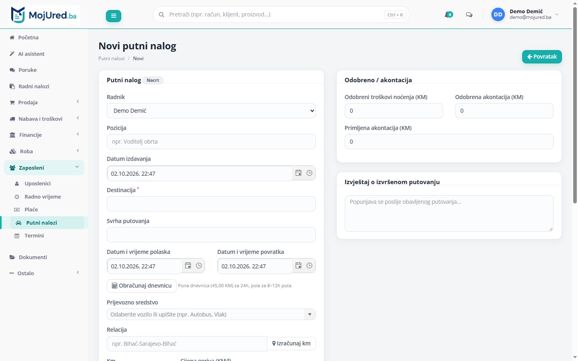Click the Povratak button
This screenshot has width=578, height=361.
pos(542,57)
